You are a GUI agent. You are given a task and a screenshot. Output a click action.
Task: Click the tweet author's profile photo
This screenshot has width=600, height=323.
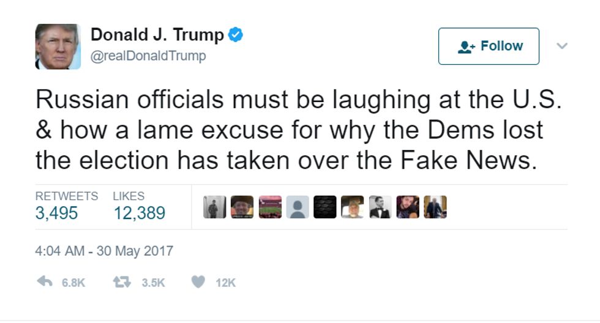click(58, 46)
